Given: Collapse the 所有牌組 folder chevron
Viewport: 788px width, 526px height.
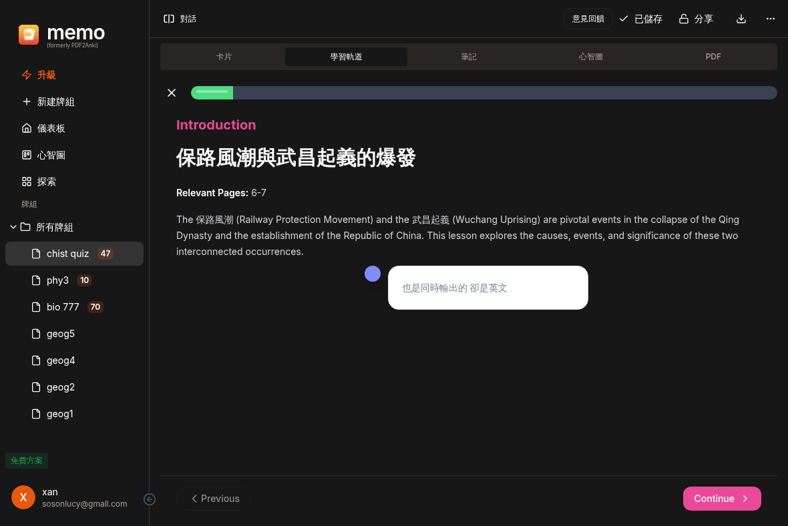Looking at the screenshot, I should (13, 227).
